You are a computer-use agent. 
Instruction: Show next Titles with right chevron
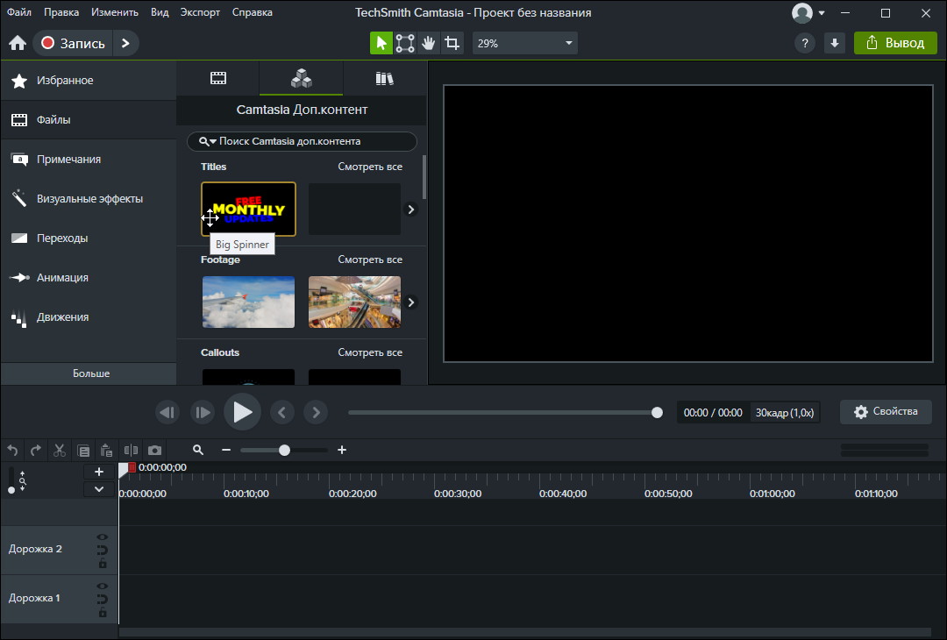[410, 210]
